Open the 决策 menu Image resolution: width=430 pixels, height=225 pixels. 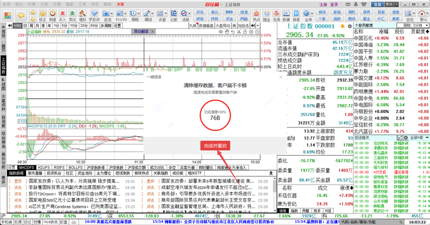pyautogui.click(x=120, y=4)
